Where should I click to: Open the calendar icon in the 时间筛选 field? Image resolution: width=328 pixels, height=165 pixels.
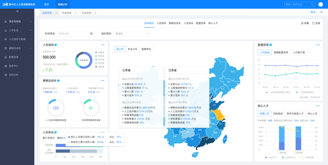pyautogui.click(x=91, y=34)
